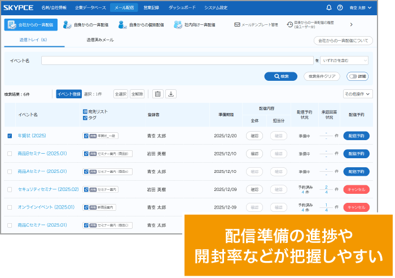Screen dimensions: 395x278
Task: Open 年賀状 (2025) event link
Action: pyautogui.click(x=32, y=136)
